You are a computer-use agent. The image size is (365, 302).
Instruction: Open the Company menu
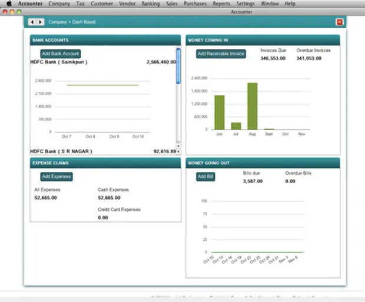pyautogui.click(x=59, y=4)
